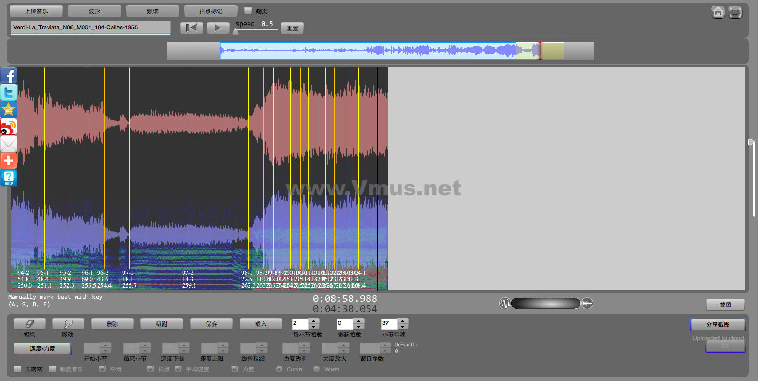Select the move (移动) tool
This screenshot has height=381, width=758.
pyautogui.click(x=68, y=324)
